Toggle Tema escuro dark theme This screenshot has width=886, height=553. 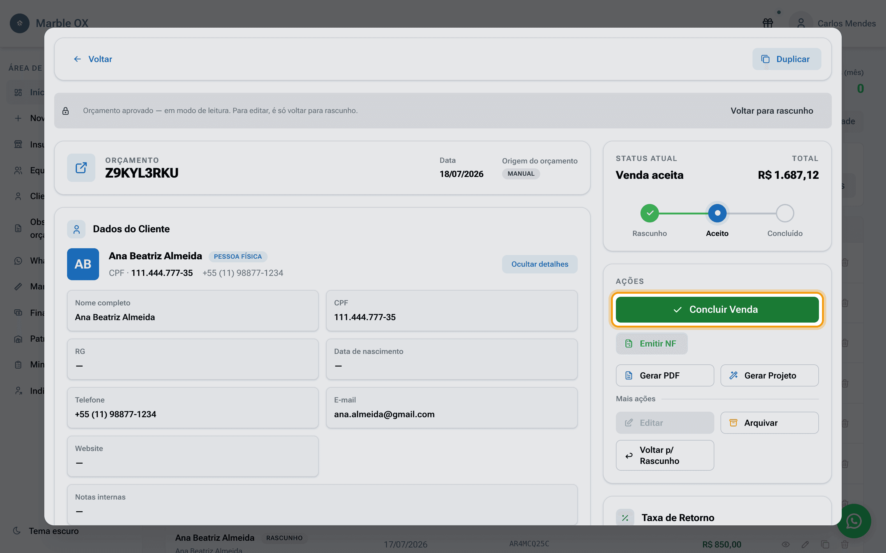click(46, 531)
